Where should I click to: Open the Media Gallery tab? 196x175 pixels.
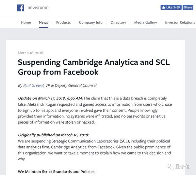click(145, 22)
